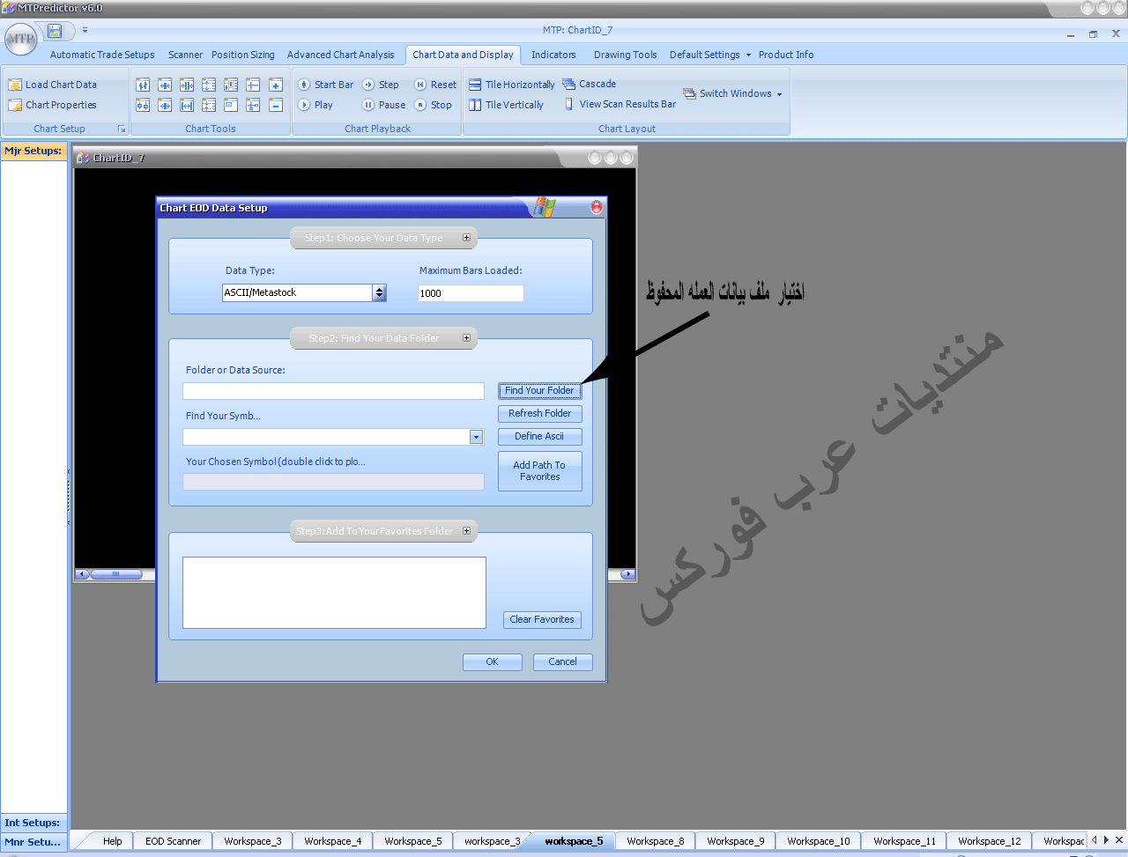Screen dimensions: 1128x857
Task: Open the Find Your Symbol dropdown arrow
Action: 476,437
